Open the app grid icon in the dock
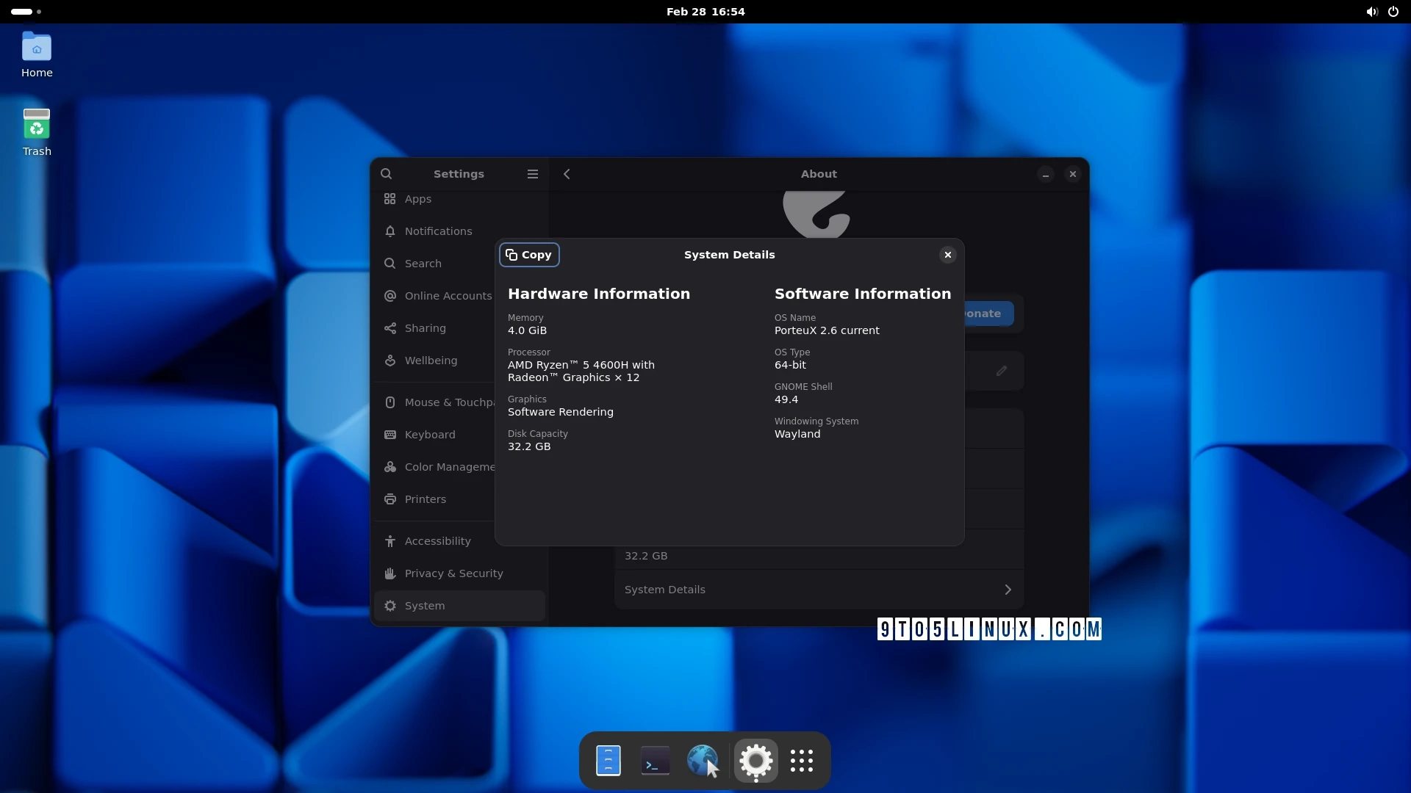The width and height of the screenshot is (1411, 793). pos(803,760)
